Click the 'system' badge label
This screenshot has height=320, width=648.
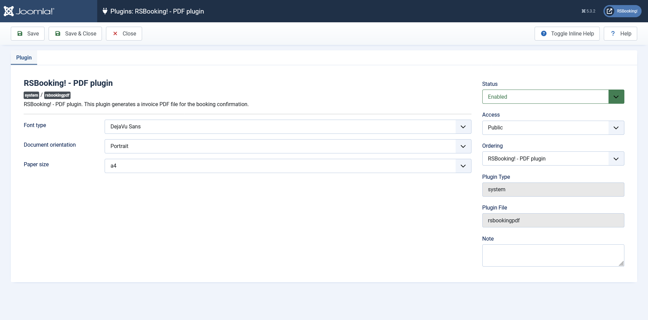coord(31,95)
